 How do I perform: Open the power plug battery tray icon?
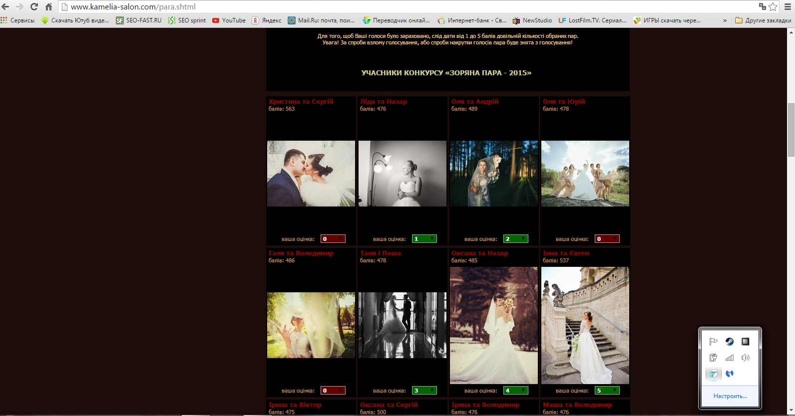point(714,358)
